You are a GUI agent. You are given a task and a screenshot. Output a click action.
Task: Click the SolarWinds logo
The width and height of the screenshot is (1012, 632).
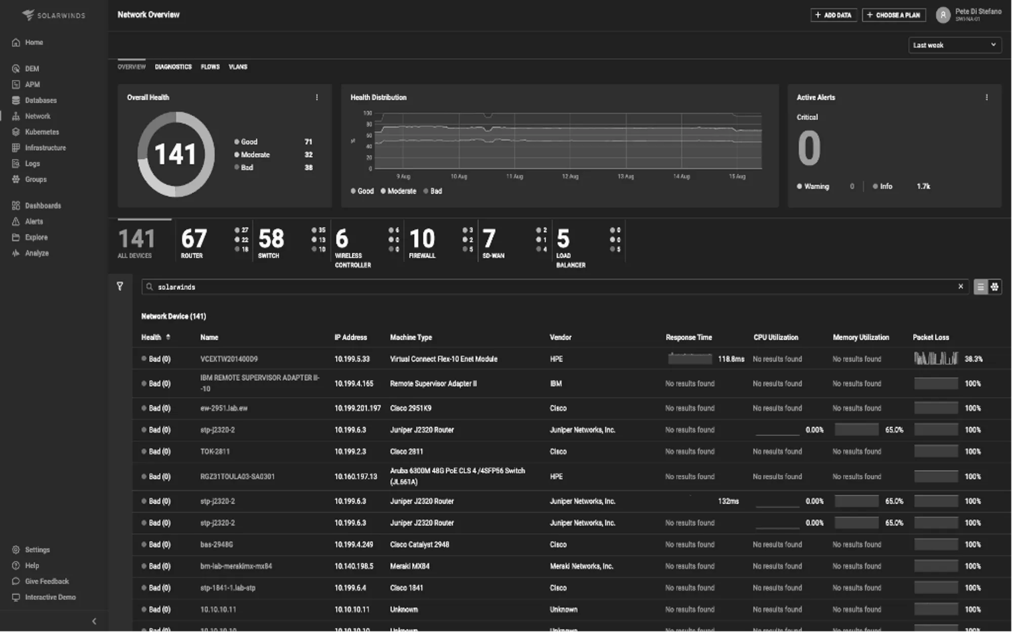click(54, 15)
